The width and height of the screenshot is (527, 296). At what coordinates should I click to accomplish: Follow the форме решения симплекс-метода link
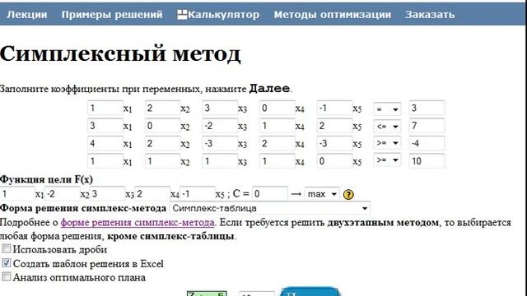tap(138, 223)
